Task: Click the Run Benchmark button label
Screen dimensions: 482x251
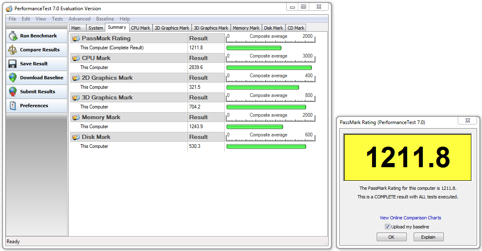Action: coord(38,36)
